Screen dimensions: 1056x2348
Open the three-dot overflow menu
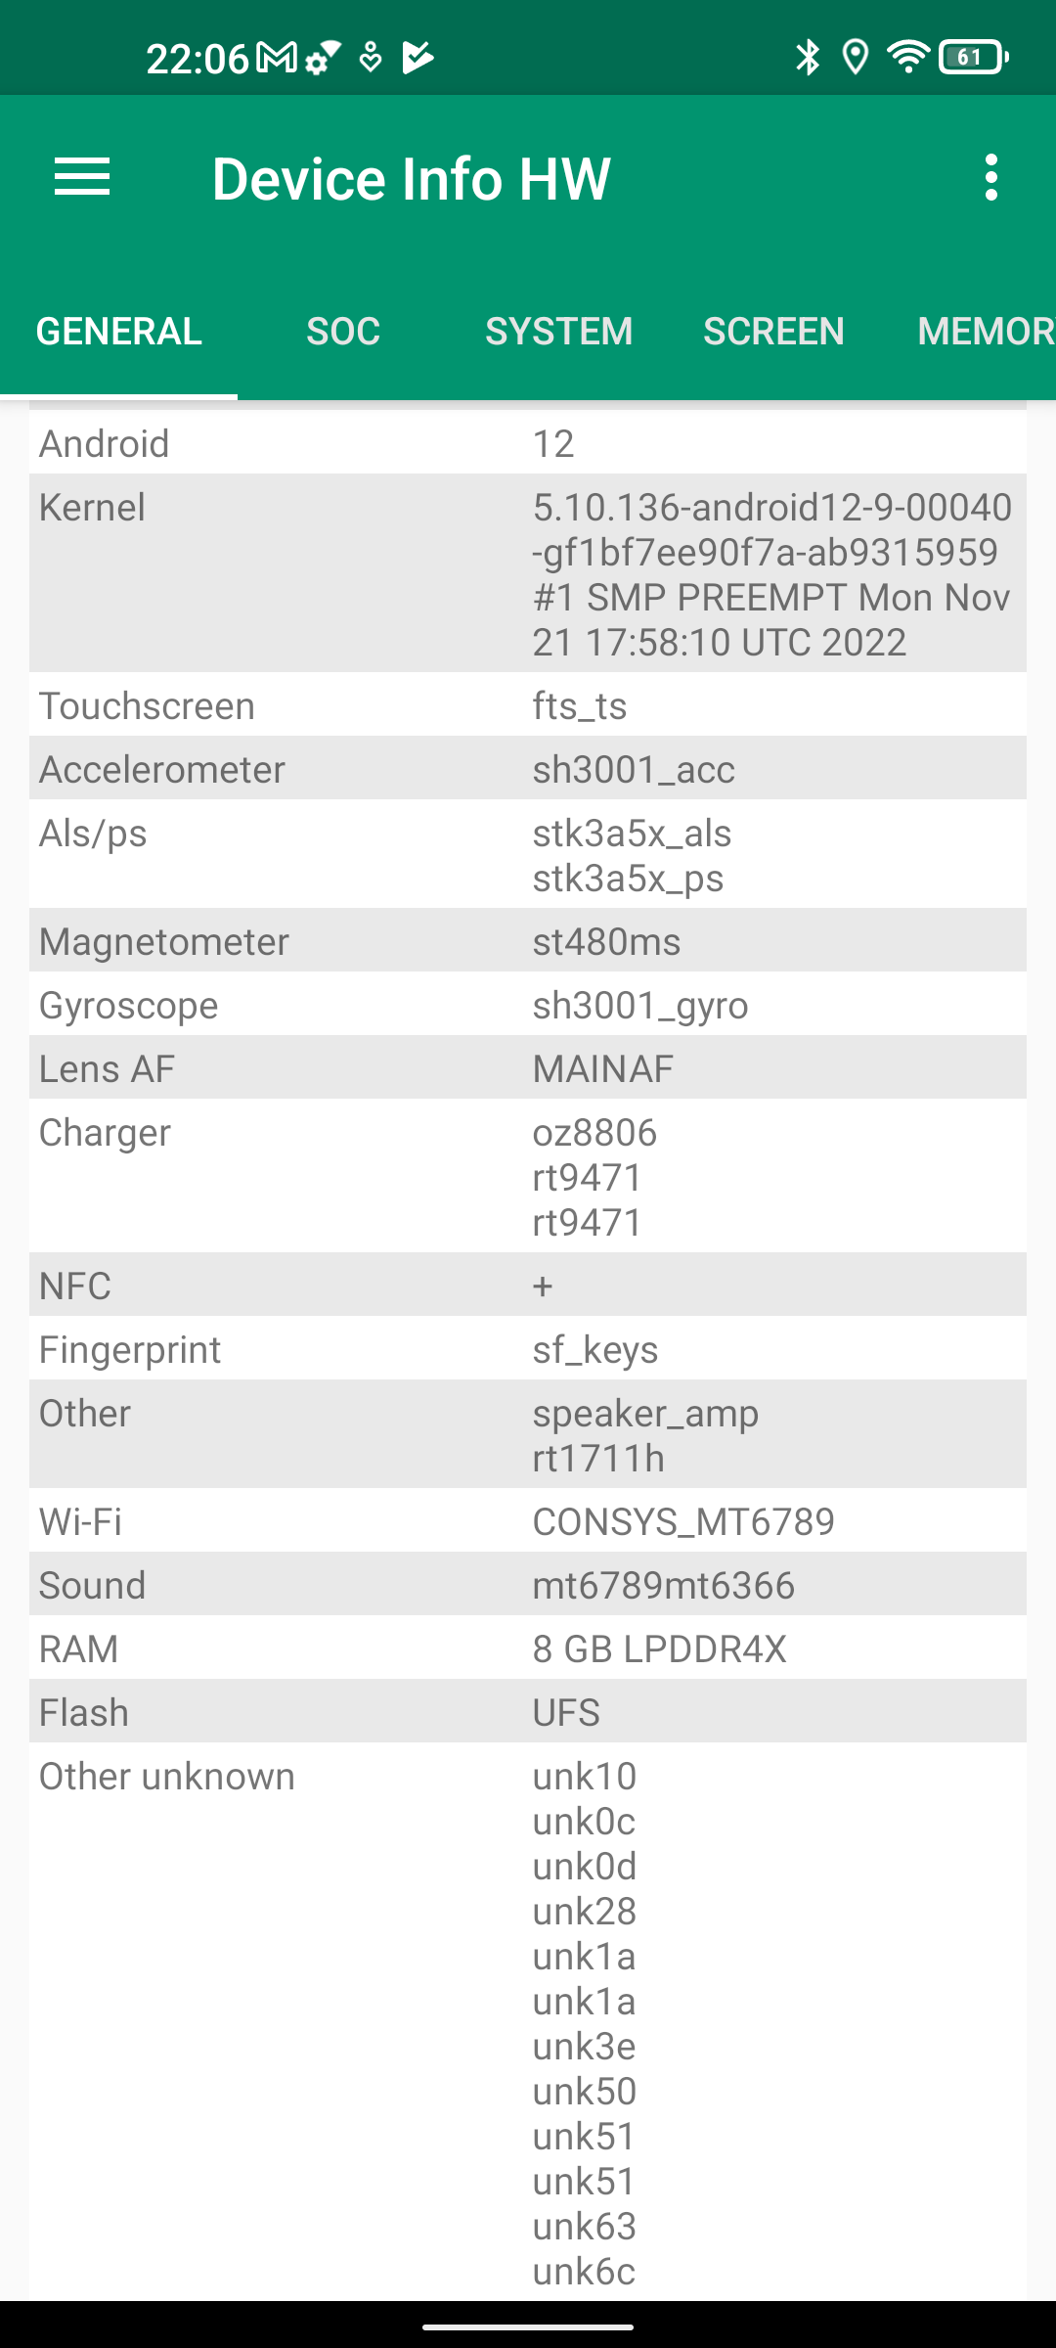[991, 178]
